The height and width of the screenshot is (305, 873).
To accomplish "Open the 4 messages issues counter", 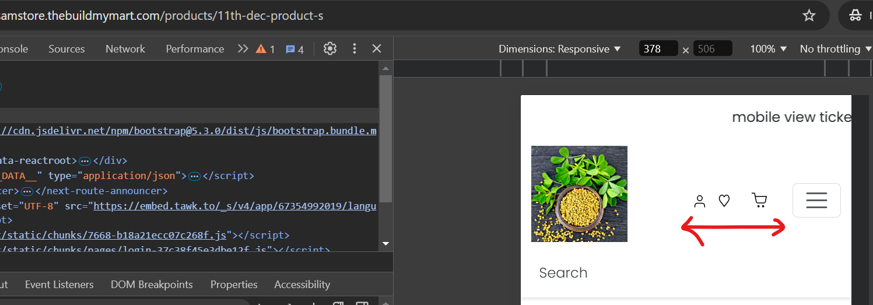I will coord(295,50).
